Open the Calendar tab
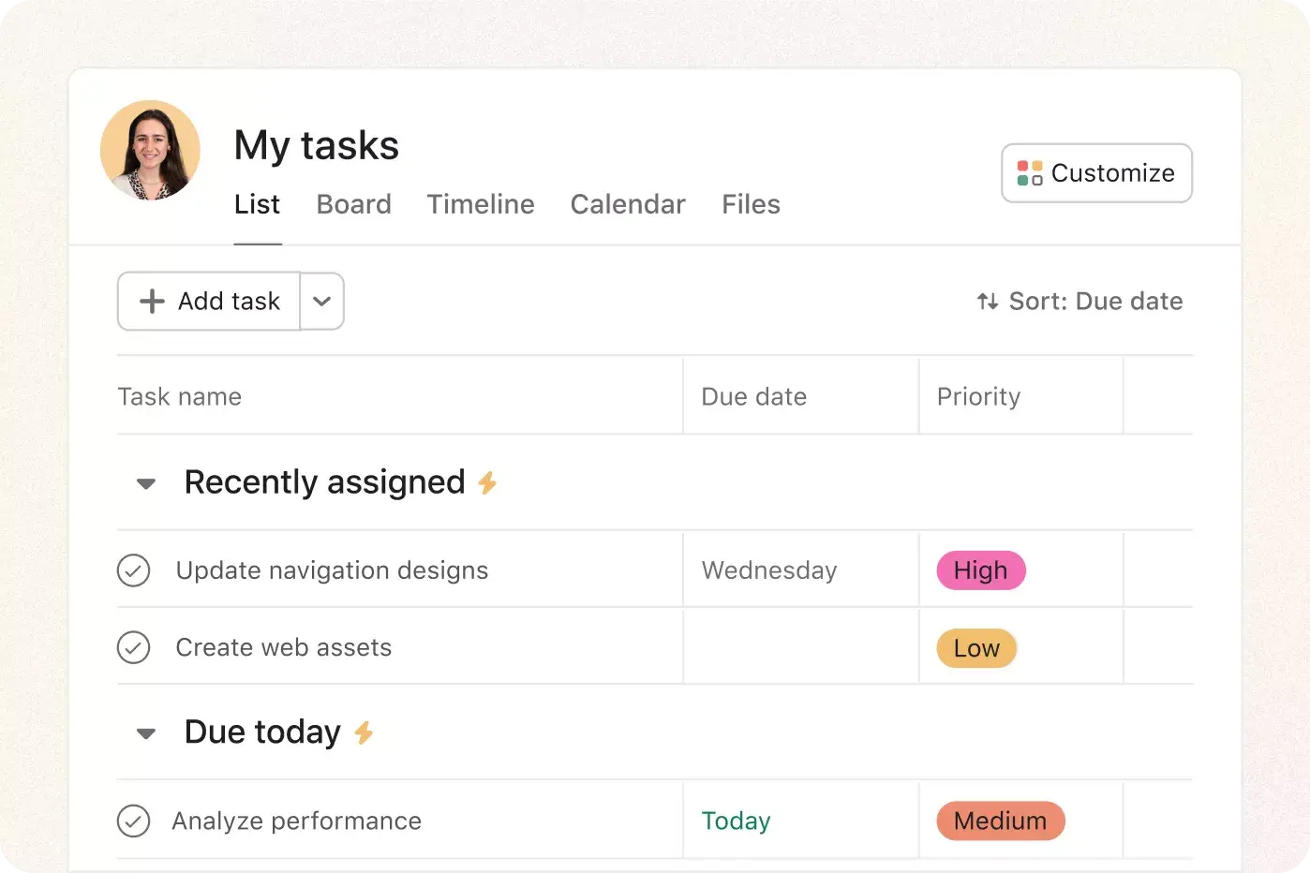The image size is (1310, 873). coord(628,204)
